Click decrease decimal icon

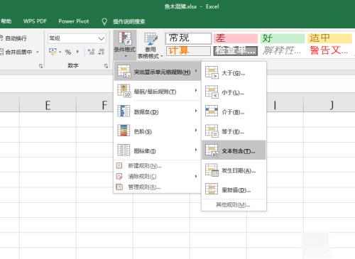coord(102,52)
